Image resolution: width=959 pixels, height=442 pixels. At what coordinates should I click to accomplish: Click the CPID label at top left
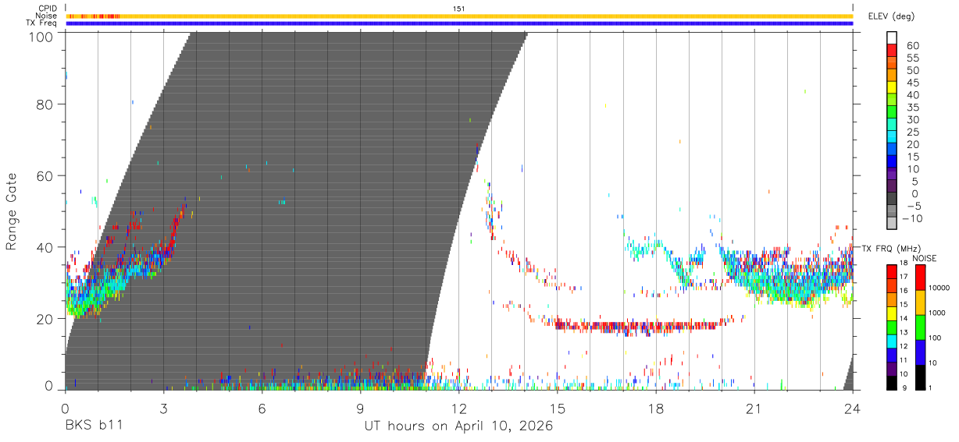tap(47, 9)
